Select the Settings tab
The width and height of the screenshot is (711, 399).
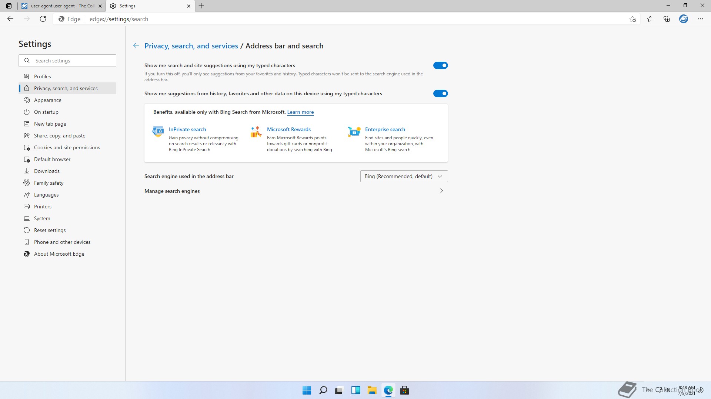tap(150, 6)
